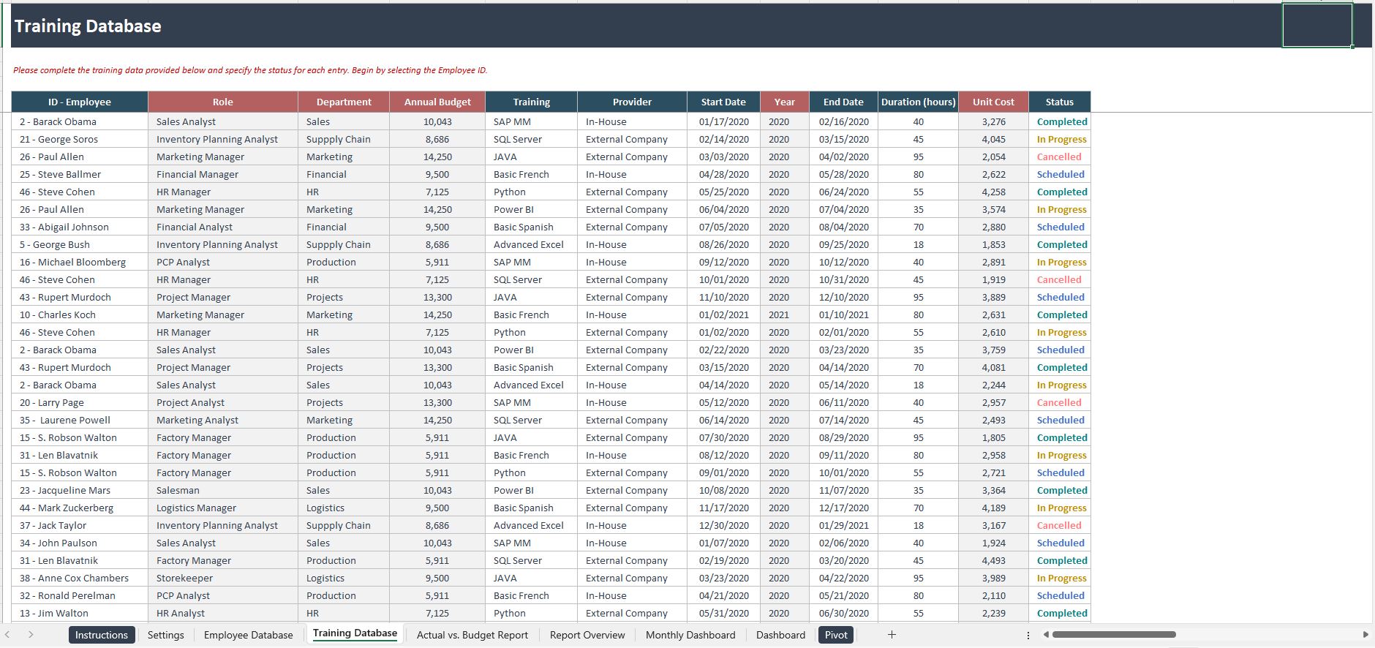Select the Year column header
1375x648 pixels.
(785, 102)
